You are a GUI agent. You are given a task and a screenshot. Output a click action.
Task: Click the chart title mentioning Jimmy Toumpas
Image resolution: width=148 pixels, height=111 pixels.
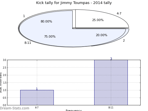pyautogui.click(x=74, y=3)
